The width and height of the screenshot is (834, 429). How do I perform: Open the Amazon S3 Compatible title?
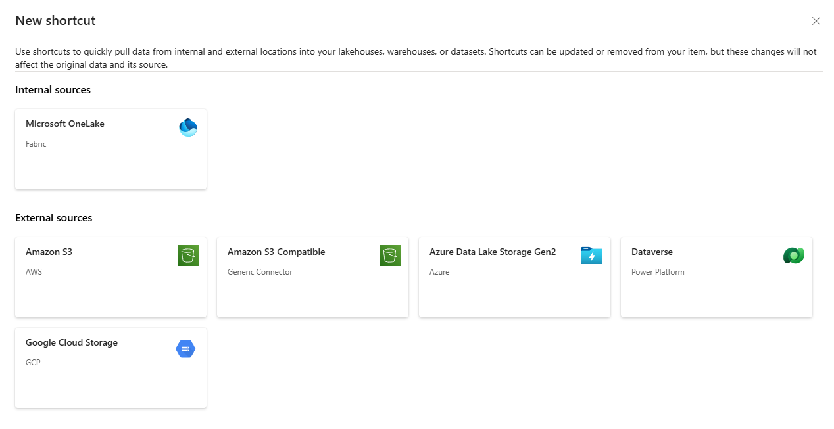tap(276, 252)
